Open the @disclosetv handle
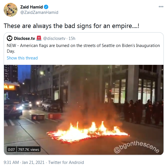This screenshot has height=167, width=168. [x=54, y=38]
